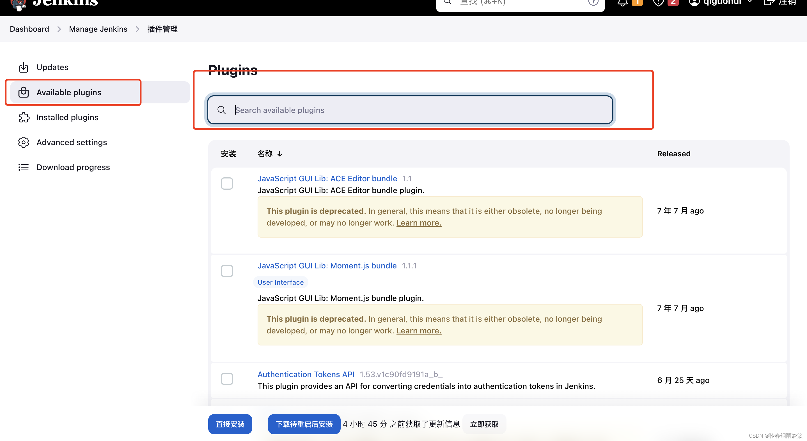This screenshot has height=441, width=807.
Task: Click the 直接安装 button
Action: pos(230,424)
